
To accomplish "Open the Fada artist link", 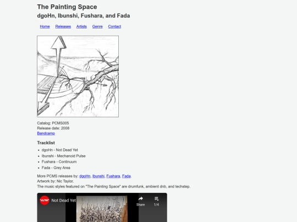I will [x=126, y=176].
